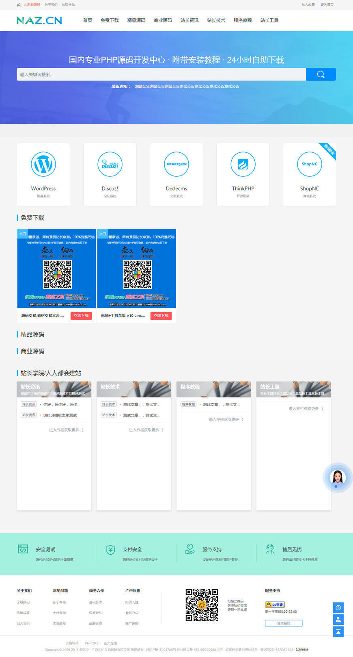
Task: Click the blue search magnifier button
Action: (x=321, y=74)
